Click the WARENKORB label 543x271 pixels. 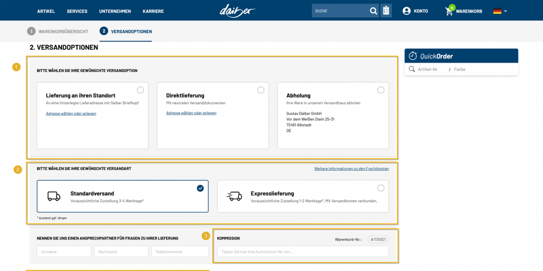point(469,11)
